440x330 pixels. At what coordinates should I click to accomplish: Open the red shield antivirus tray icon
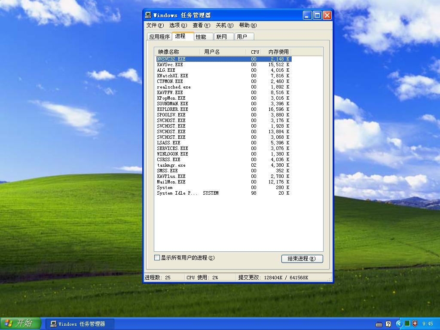pos(415,324)
